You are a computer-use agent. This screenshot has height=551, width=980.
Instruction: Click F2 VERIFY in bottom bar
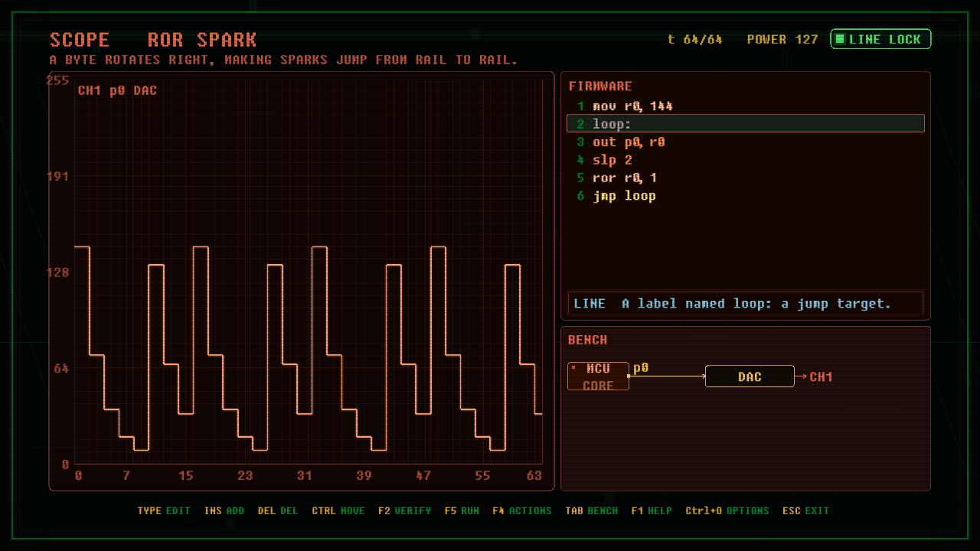click(404, 510)
